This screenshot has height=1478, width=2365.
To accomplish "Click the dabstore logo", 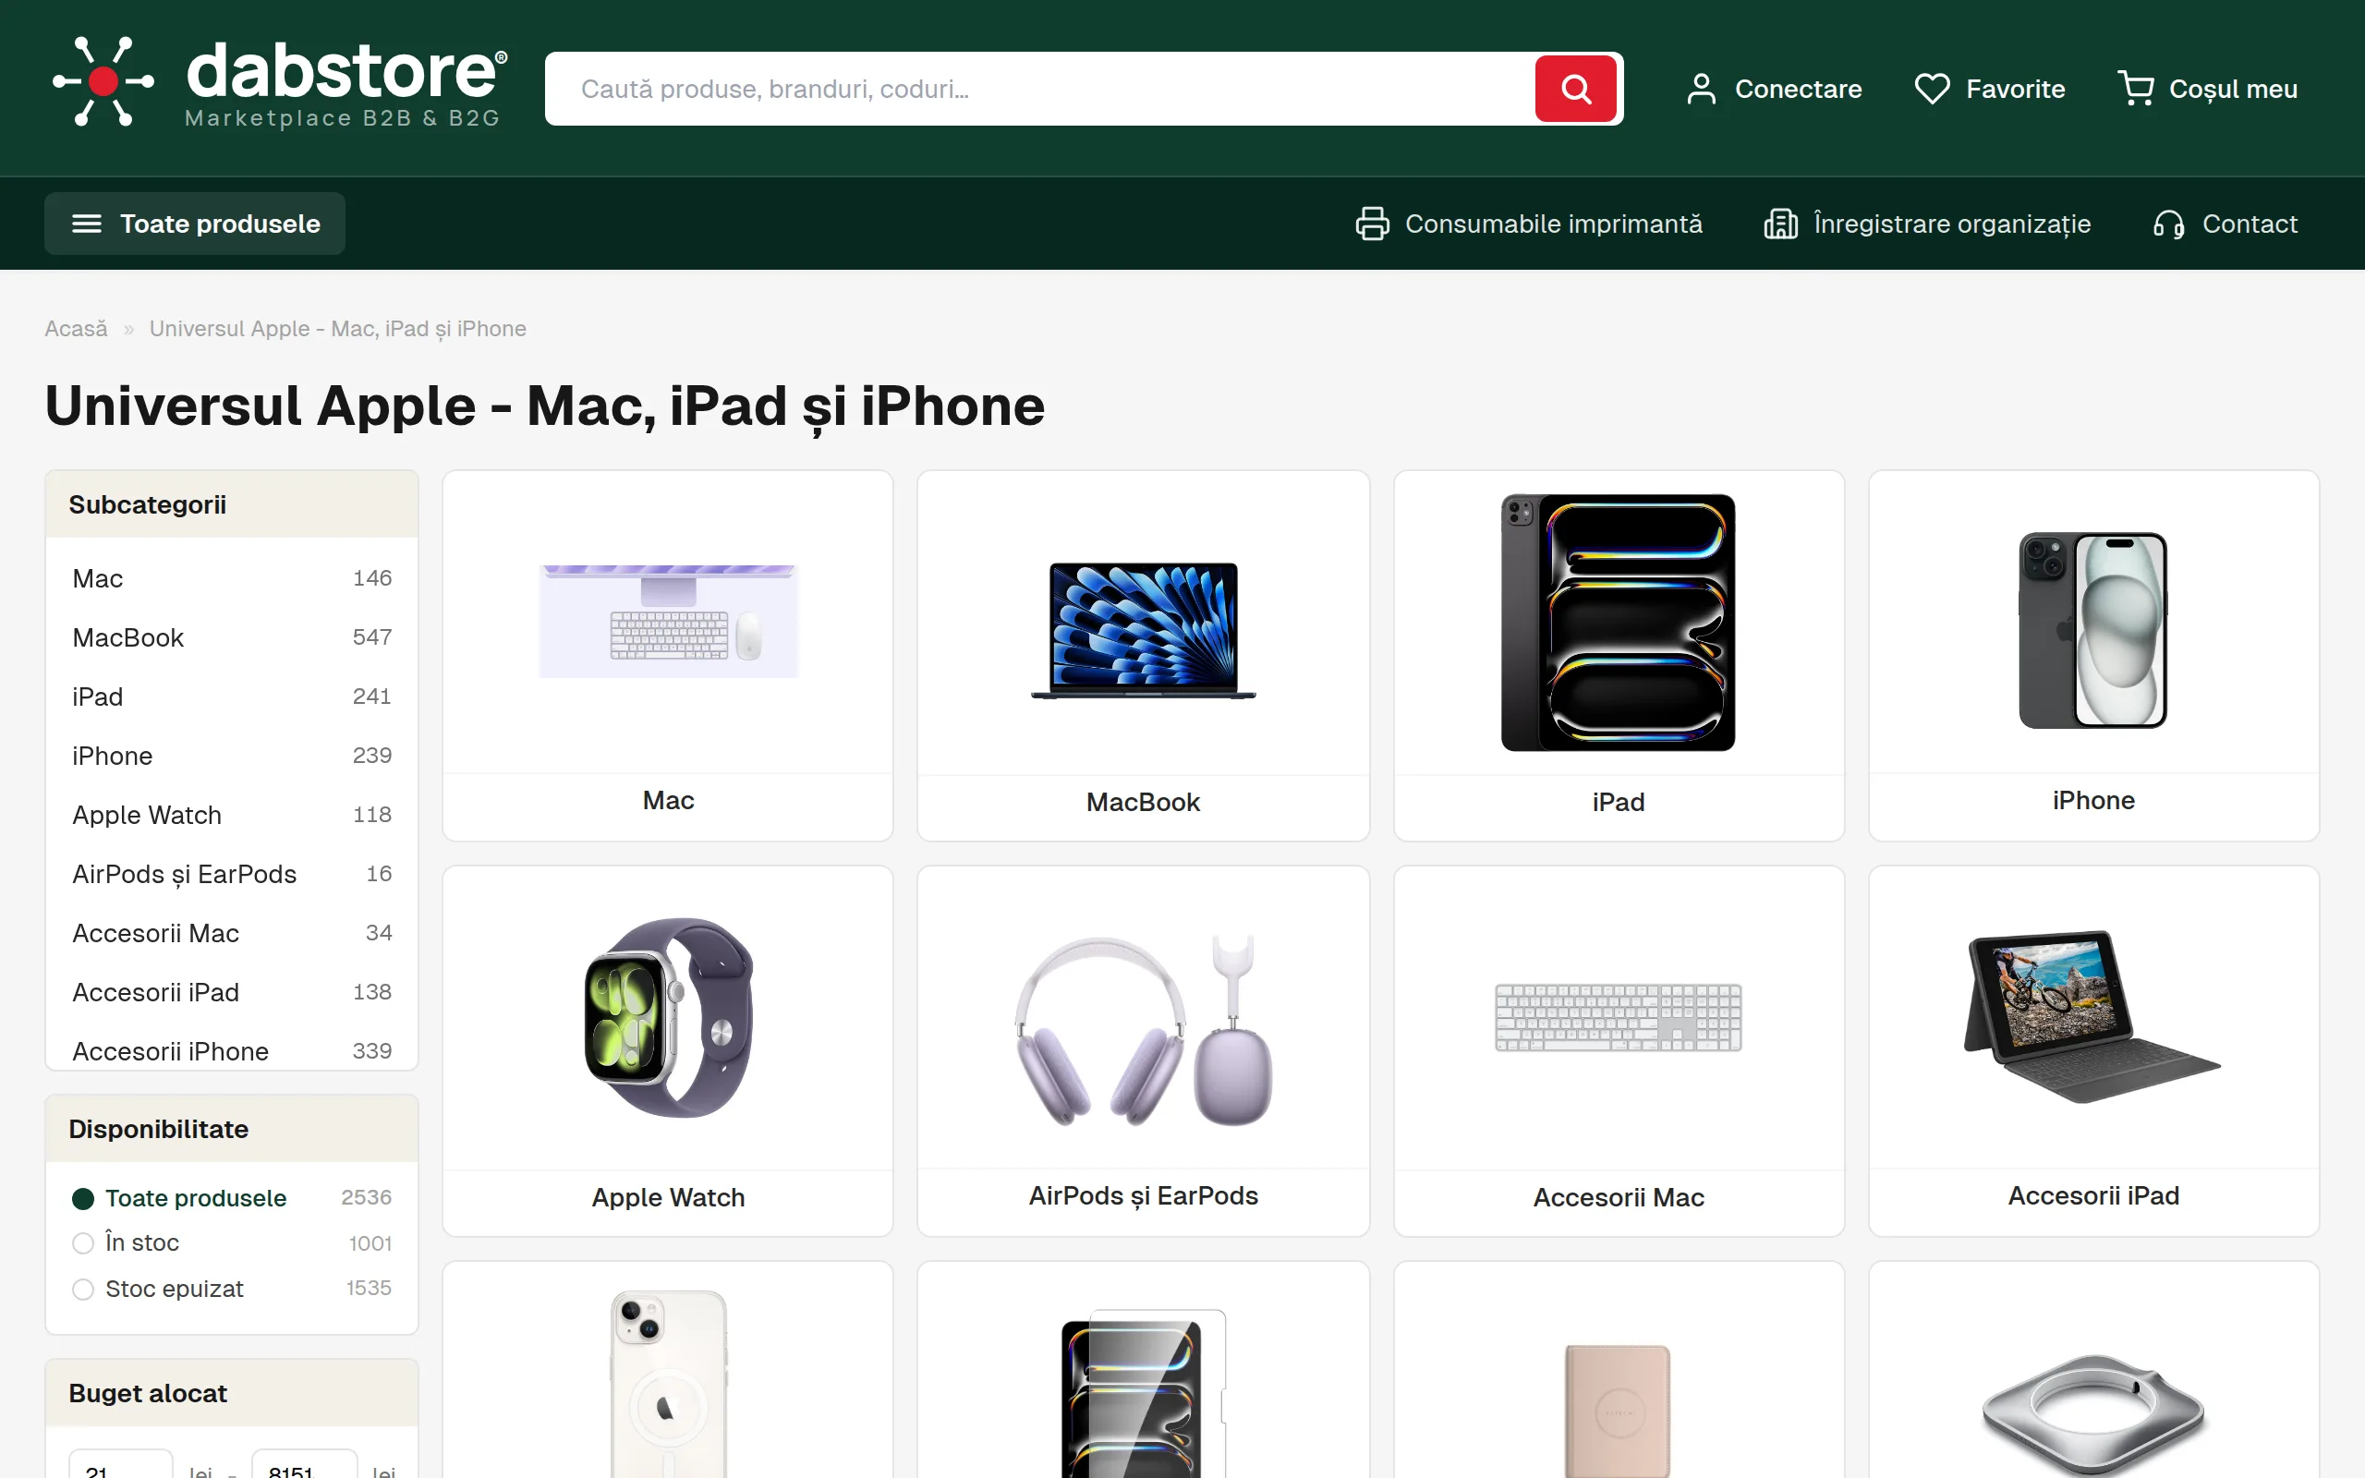I will tap(280, 84).
